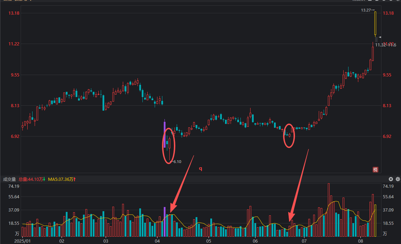401x244 pixels.
Task: Click the 6.10 low price label
Action: pyautogui.click(x=177, y=162)
